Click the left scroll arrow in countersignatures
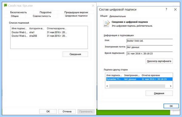Viewport: 182px width, 117px height. (x=107, y=86)
